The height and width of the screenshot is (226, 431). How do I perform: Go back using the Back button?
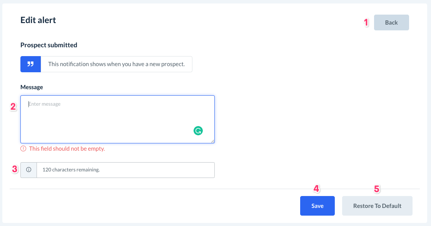[391, 23]
